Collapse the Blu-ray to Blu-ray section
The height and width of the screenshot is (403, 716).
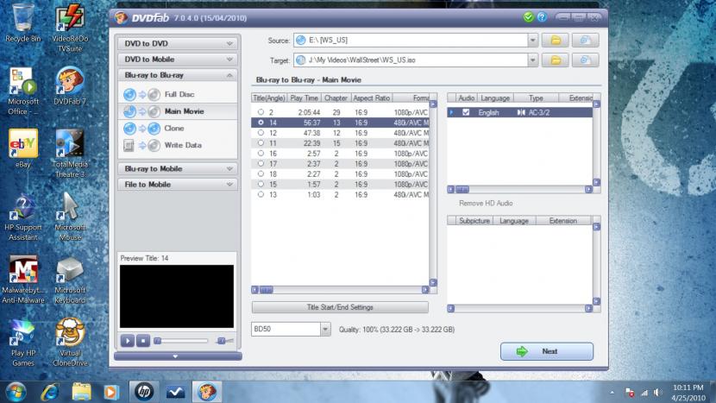(x=178, y=75)
